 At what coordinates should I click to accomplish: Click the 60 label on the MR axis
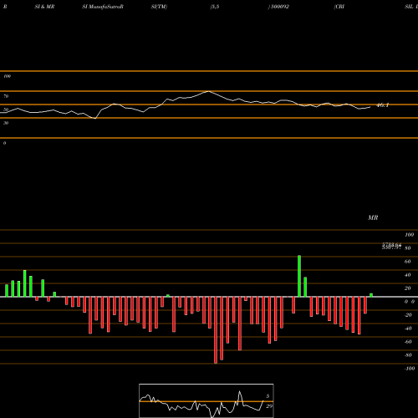pos(408,262)
